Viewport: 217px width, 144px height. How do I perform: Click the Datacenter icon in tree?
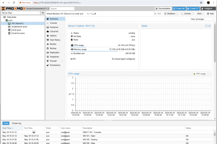(x=4, y=17)
